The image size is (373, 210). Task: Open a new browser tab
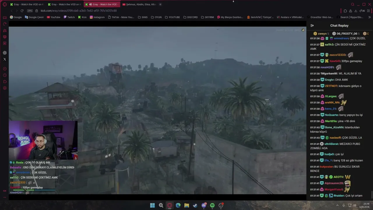(x=160, y=4)
